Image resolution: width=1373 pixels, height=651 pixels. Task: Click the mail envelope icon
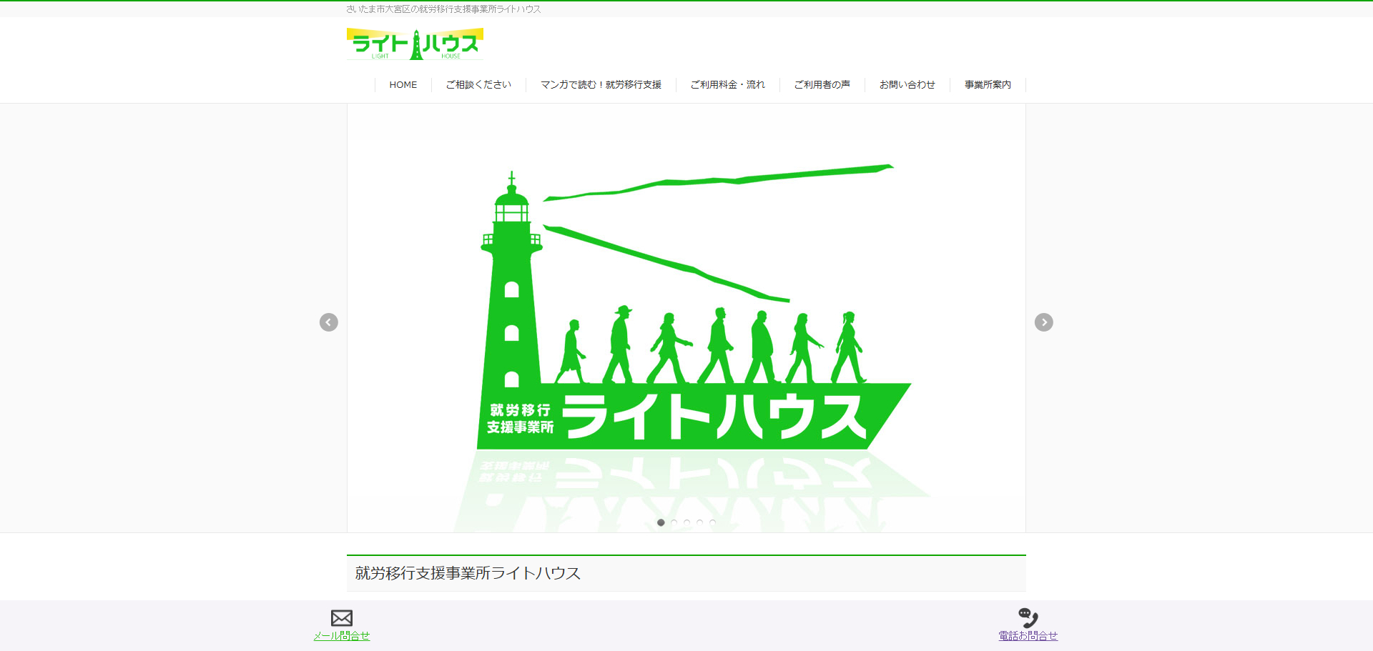pos(342,618)
